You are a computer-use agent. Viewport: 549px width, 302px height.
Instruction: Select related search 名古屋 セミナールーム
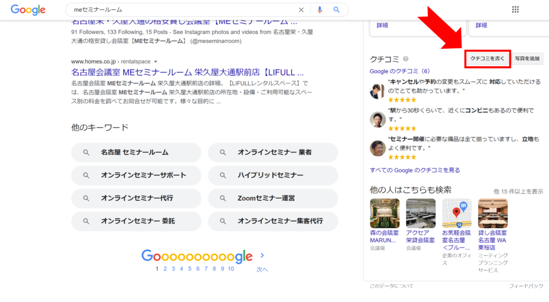136,153
